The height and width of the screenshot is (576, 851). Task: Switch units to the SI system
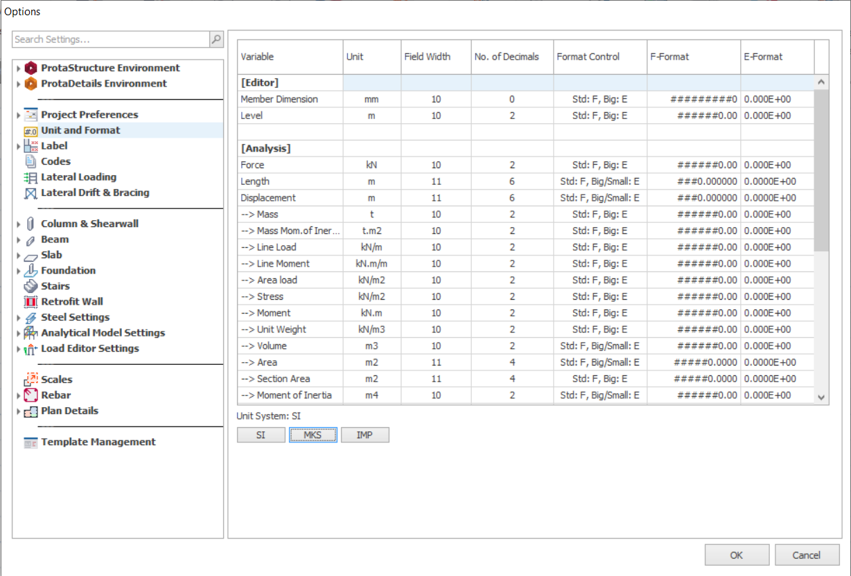(261, 435)
